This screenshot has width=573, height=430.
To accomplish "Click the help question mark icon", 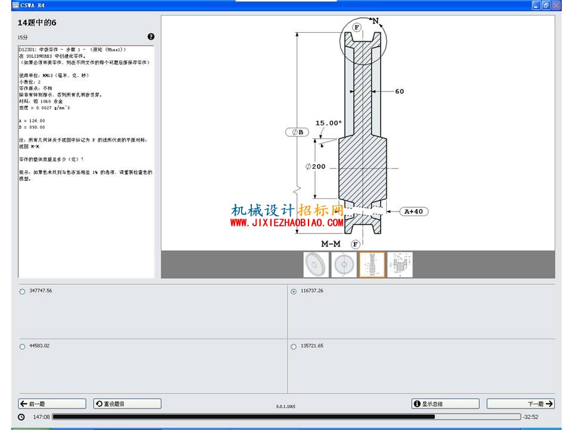I will tap(151, 36).
